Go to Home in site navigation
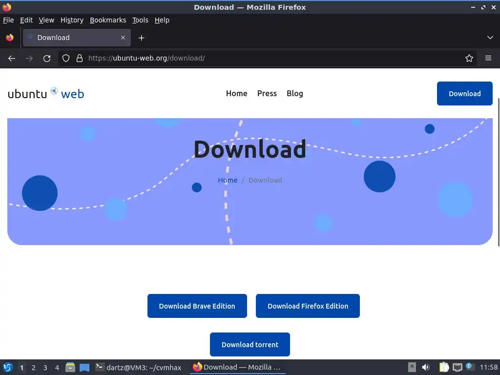Image resolution: width=500 pixels, height=375 pixels. tap(237, 93)
